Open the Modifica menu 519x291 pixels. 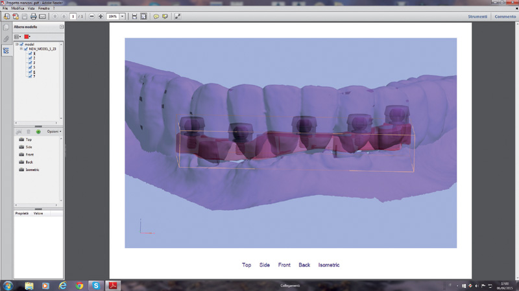[x=18, y=8]
